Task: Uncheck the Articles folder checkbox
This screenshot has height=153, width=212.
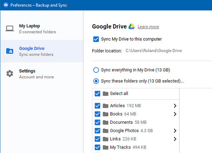Action: point(98,106)
